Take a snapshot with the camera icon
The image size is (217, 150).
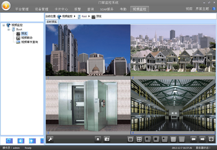[x=107, y=139]
